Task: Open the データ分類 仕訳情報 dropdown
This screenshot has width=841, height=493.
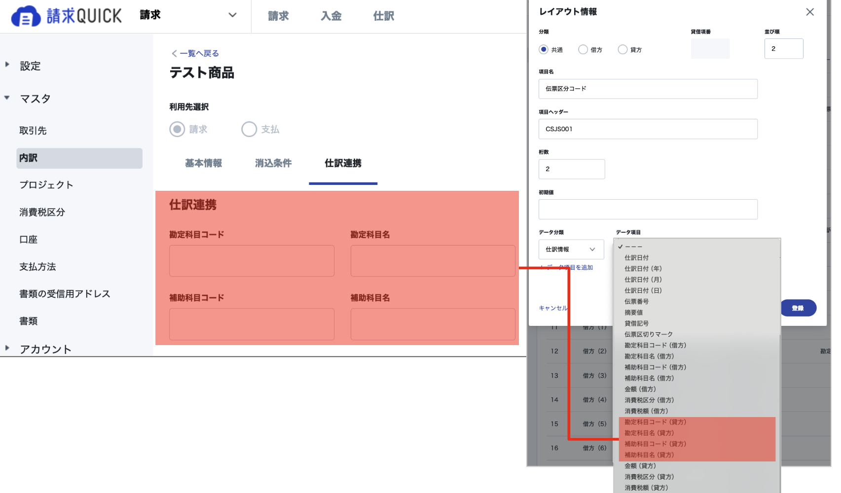Action: [571, 249]
